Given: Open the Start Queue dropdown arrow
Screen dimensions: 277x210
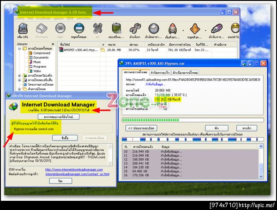Looking at the screenshot, I should pyautogui.click(x=183, y=31).
